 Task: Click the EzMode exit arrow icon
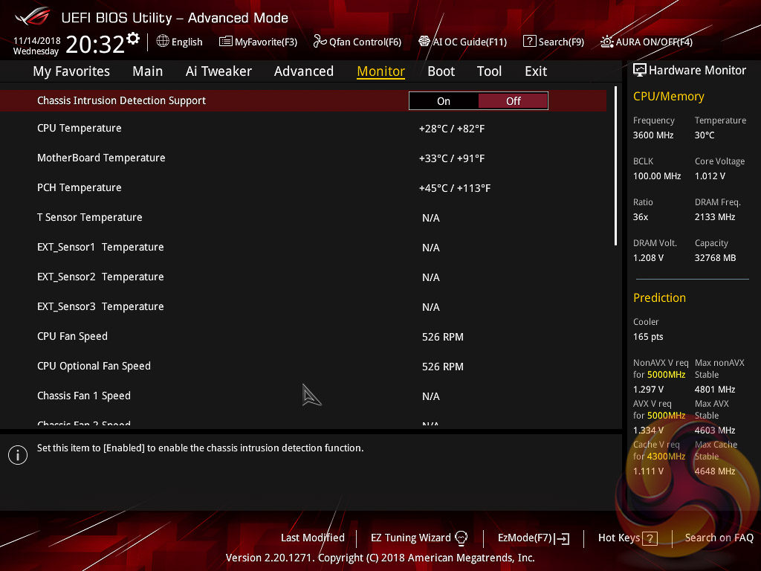(562, 538)
